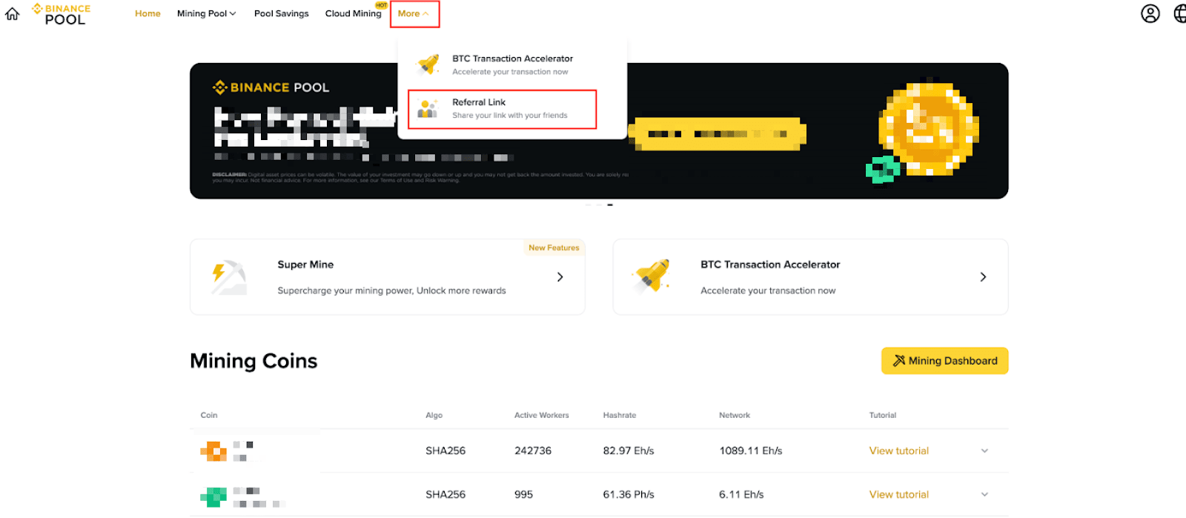Click the large gold coin banner graphic

pyautogui.click(x=929, y=128)
